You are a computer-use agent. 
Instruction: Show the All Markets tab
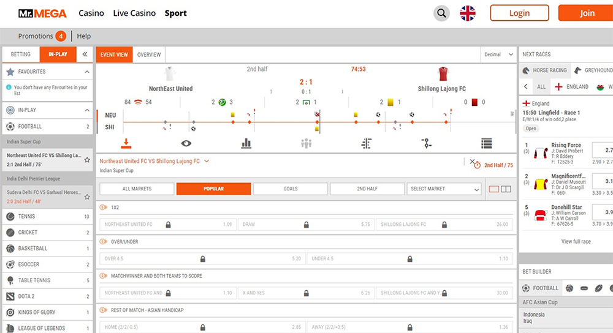coord(137,189)
